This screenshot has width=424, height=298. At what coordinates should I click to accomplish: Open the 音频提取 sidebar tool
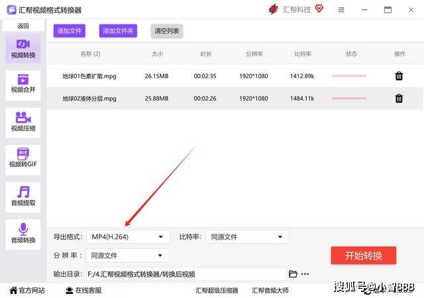[23, 197]
